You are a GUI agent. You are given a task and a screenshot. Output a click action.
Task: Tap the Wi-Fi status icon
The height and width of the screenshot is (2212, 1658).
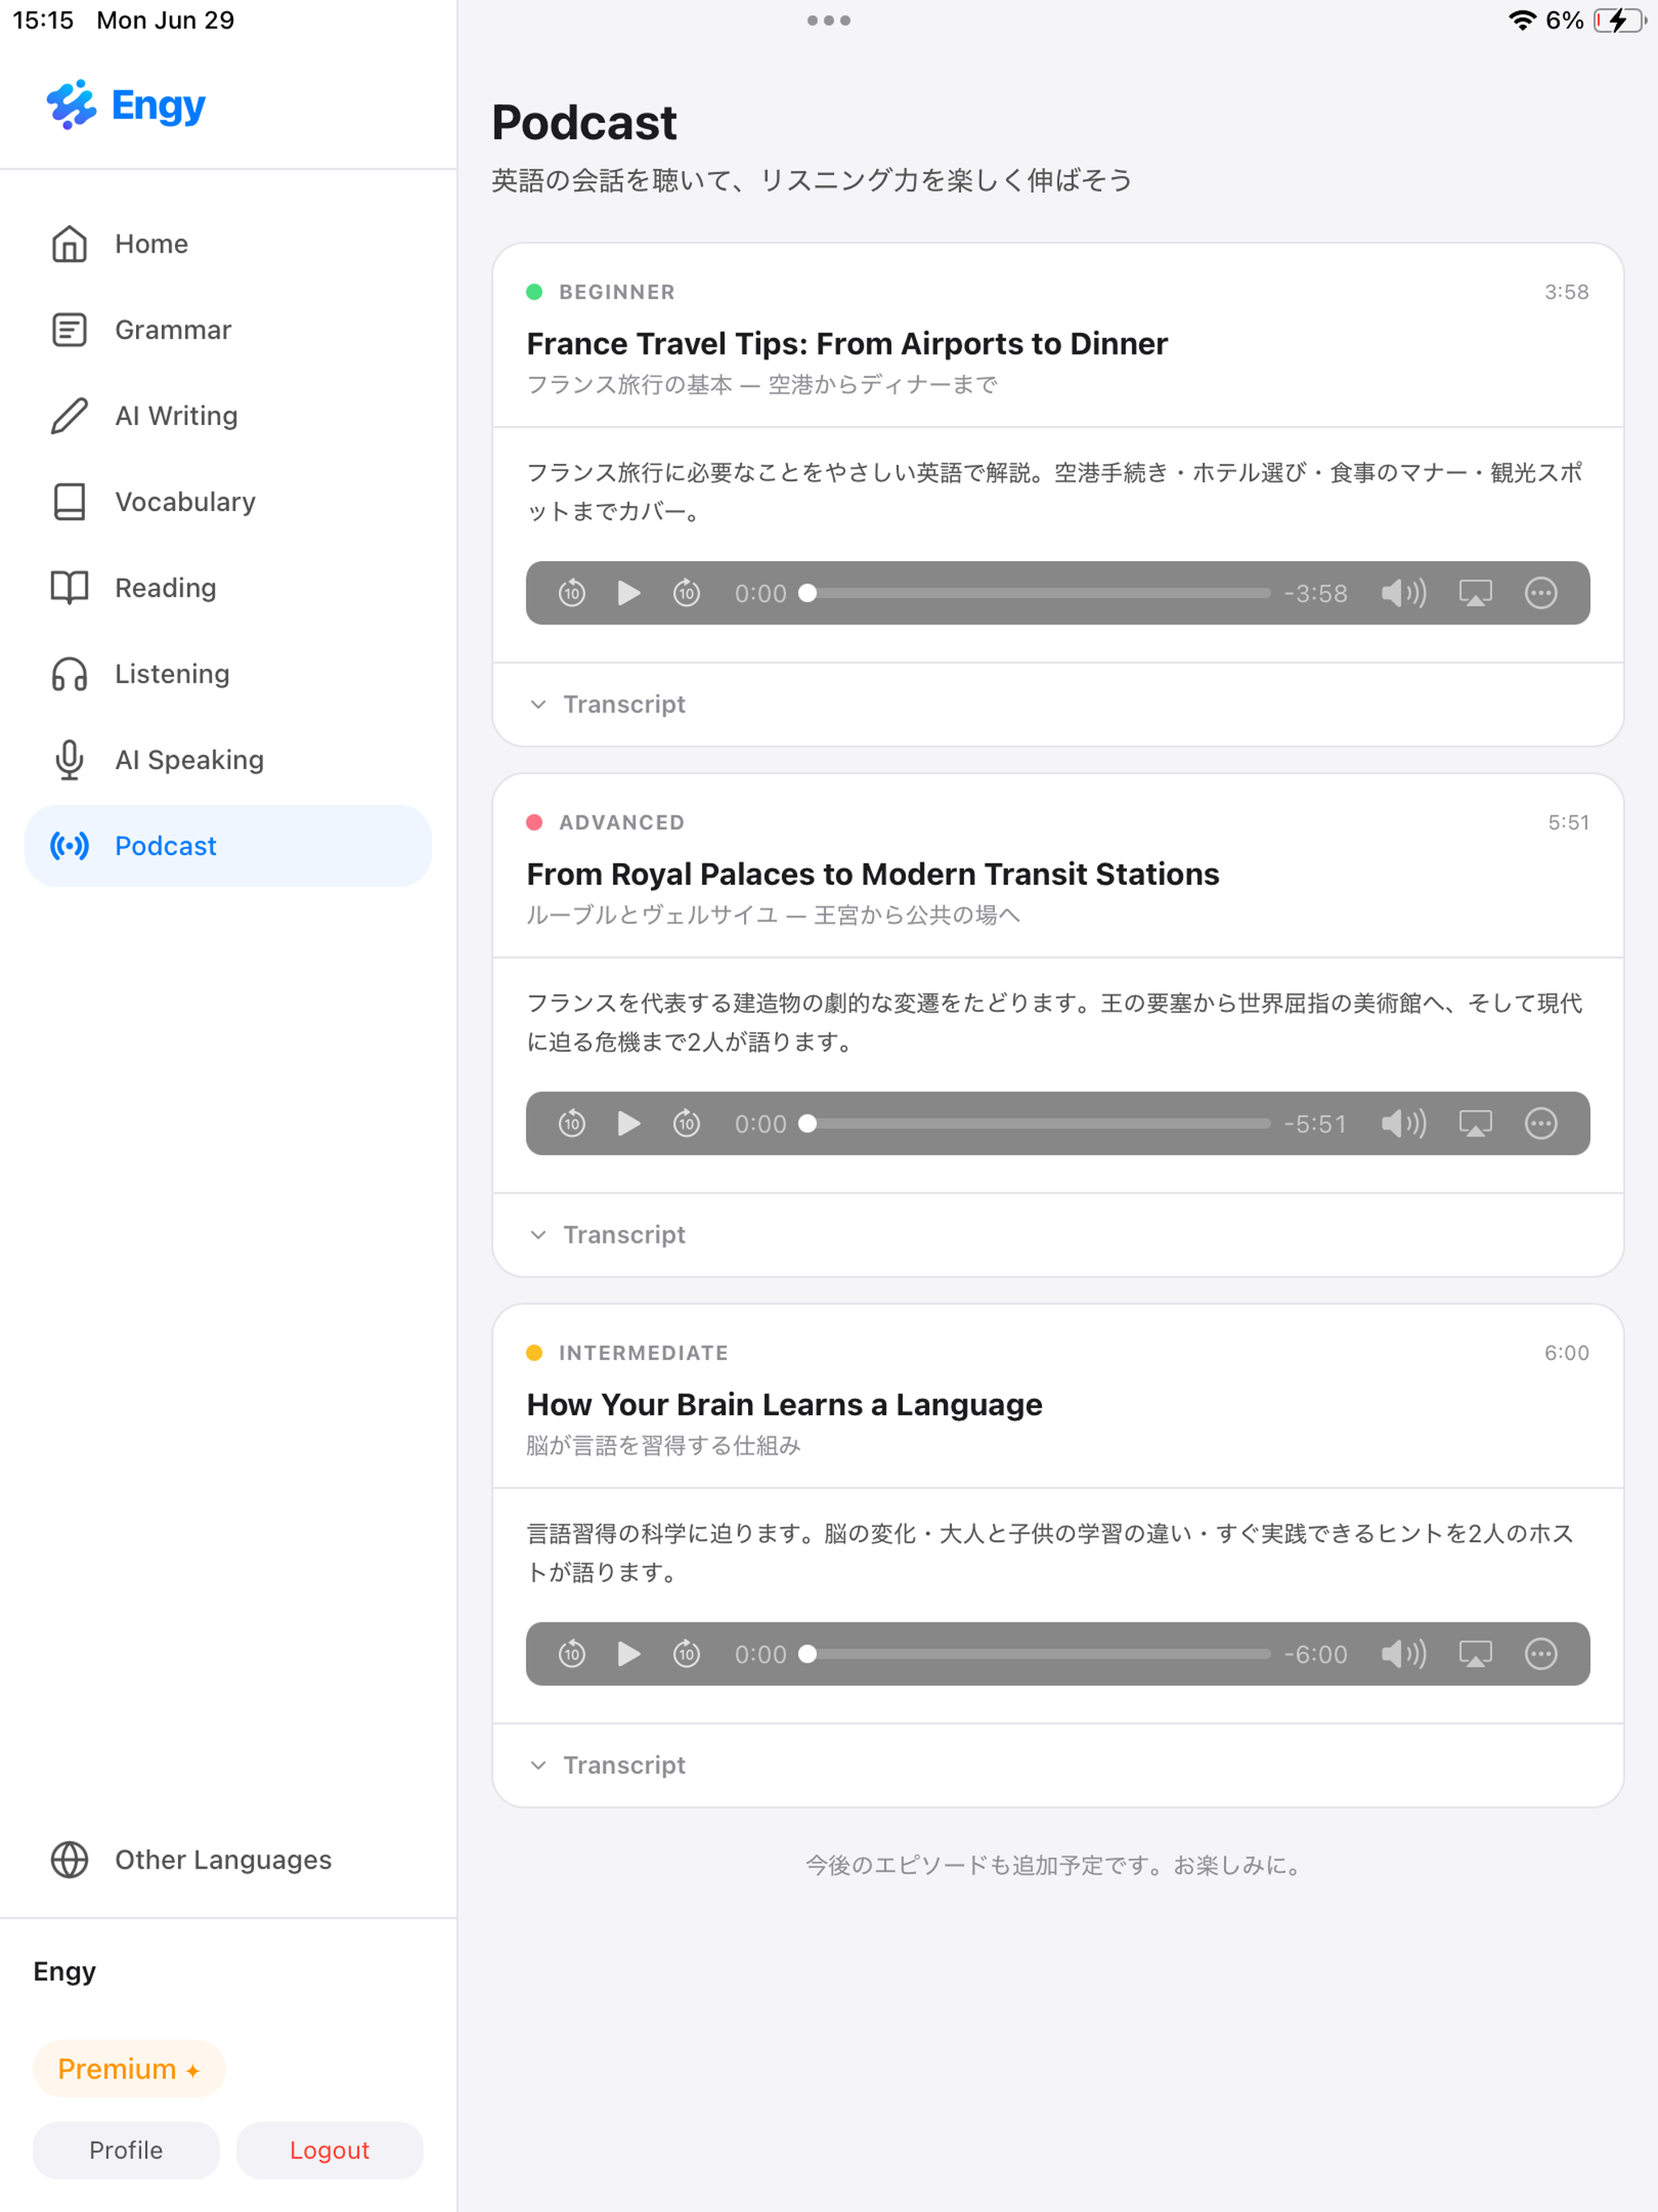pos(1521,20)
